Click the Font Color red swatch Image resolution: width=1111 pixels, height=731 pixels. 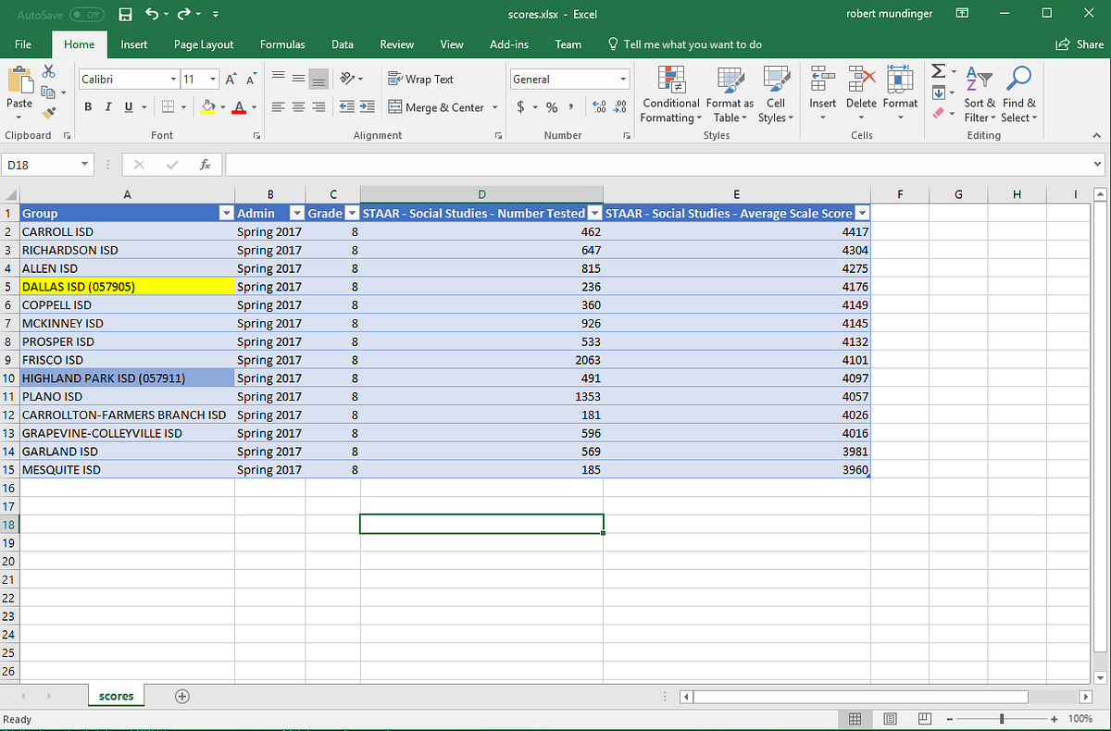(x=240, y=107)
